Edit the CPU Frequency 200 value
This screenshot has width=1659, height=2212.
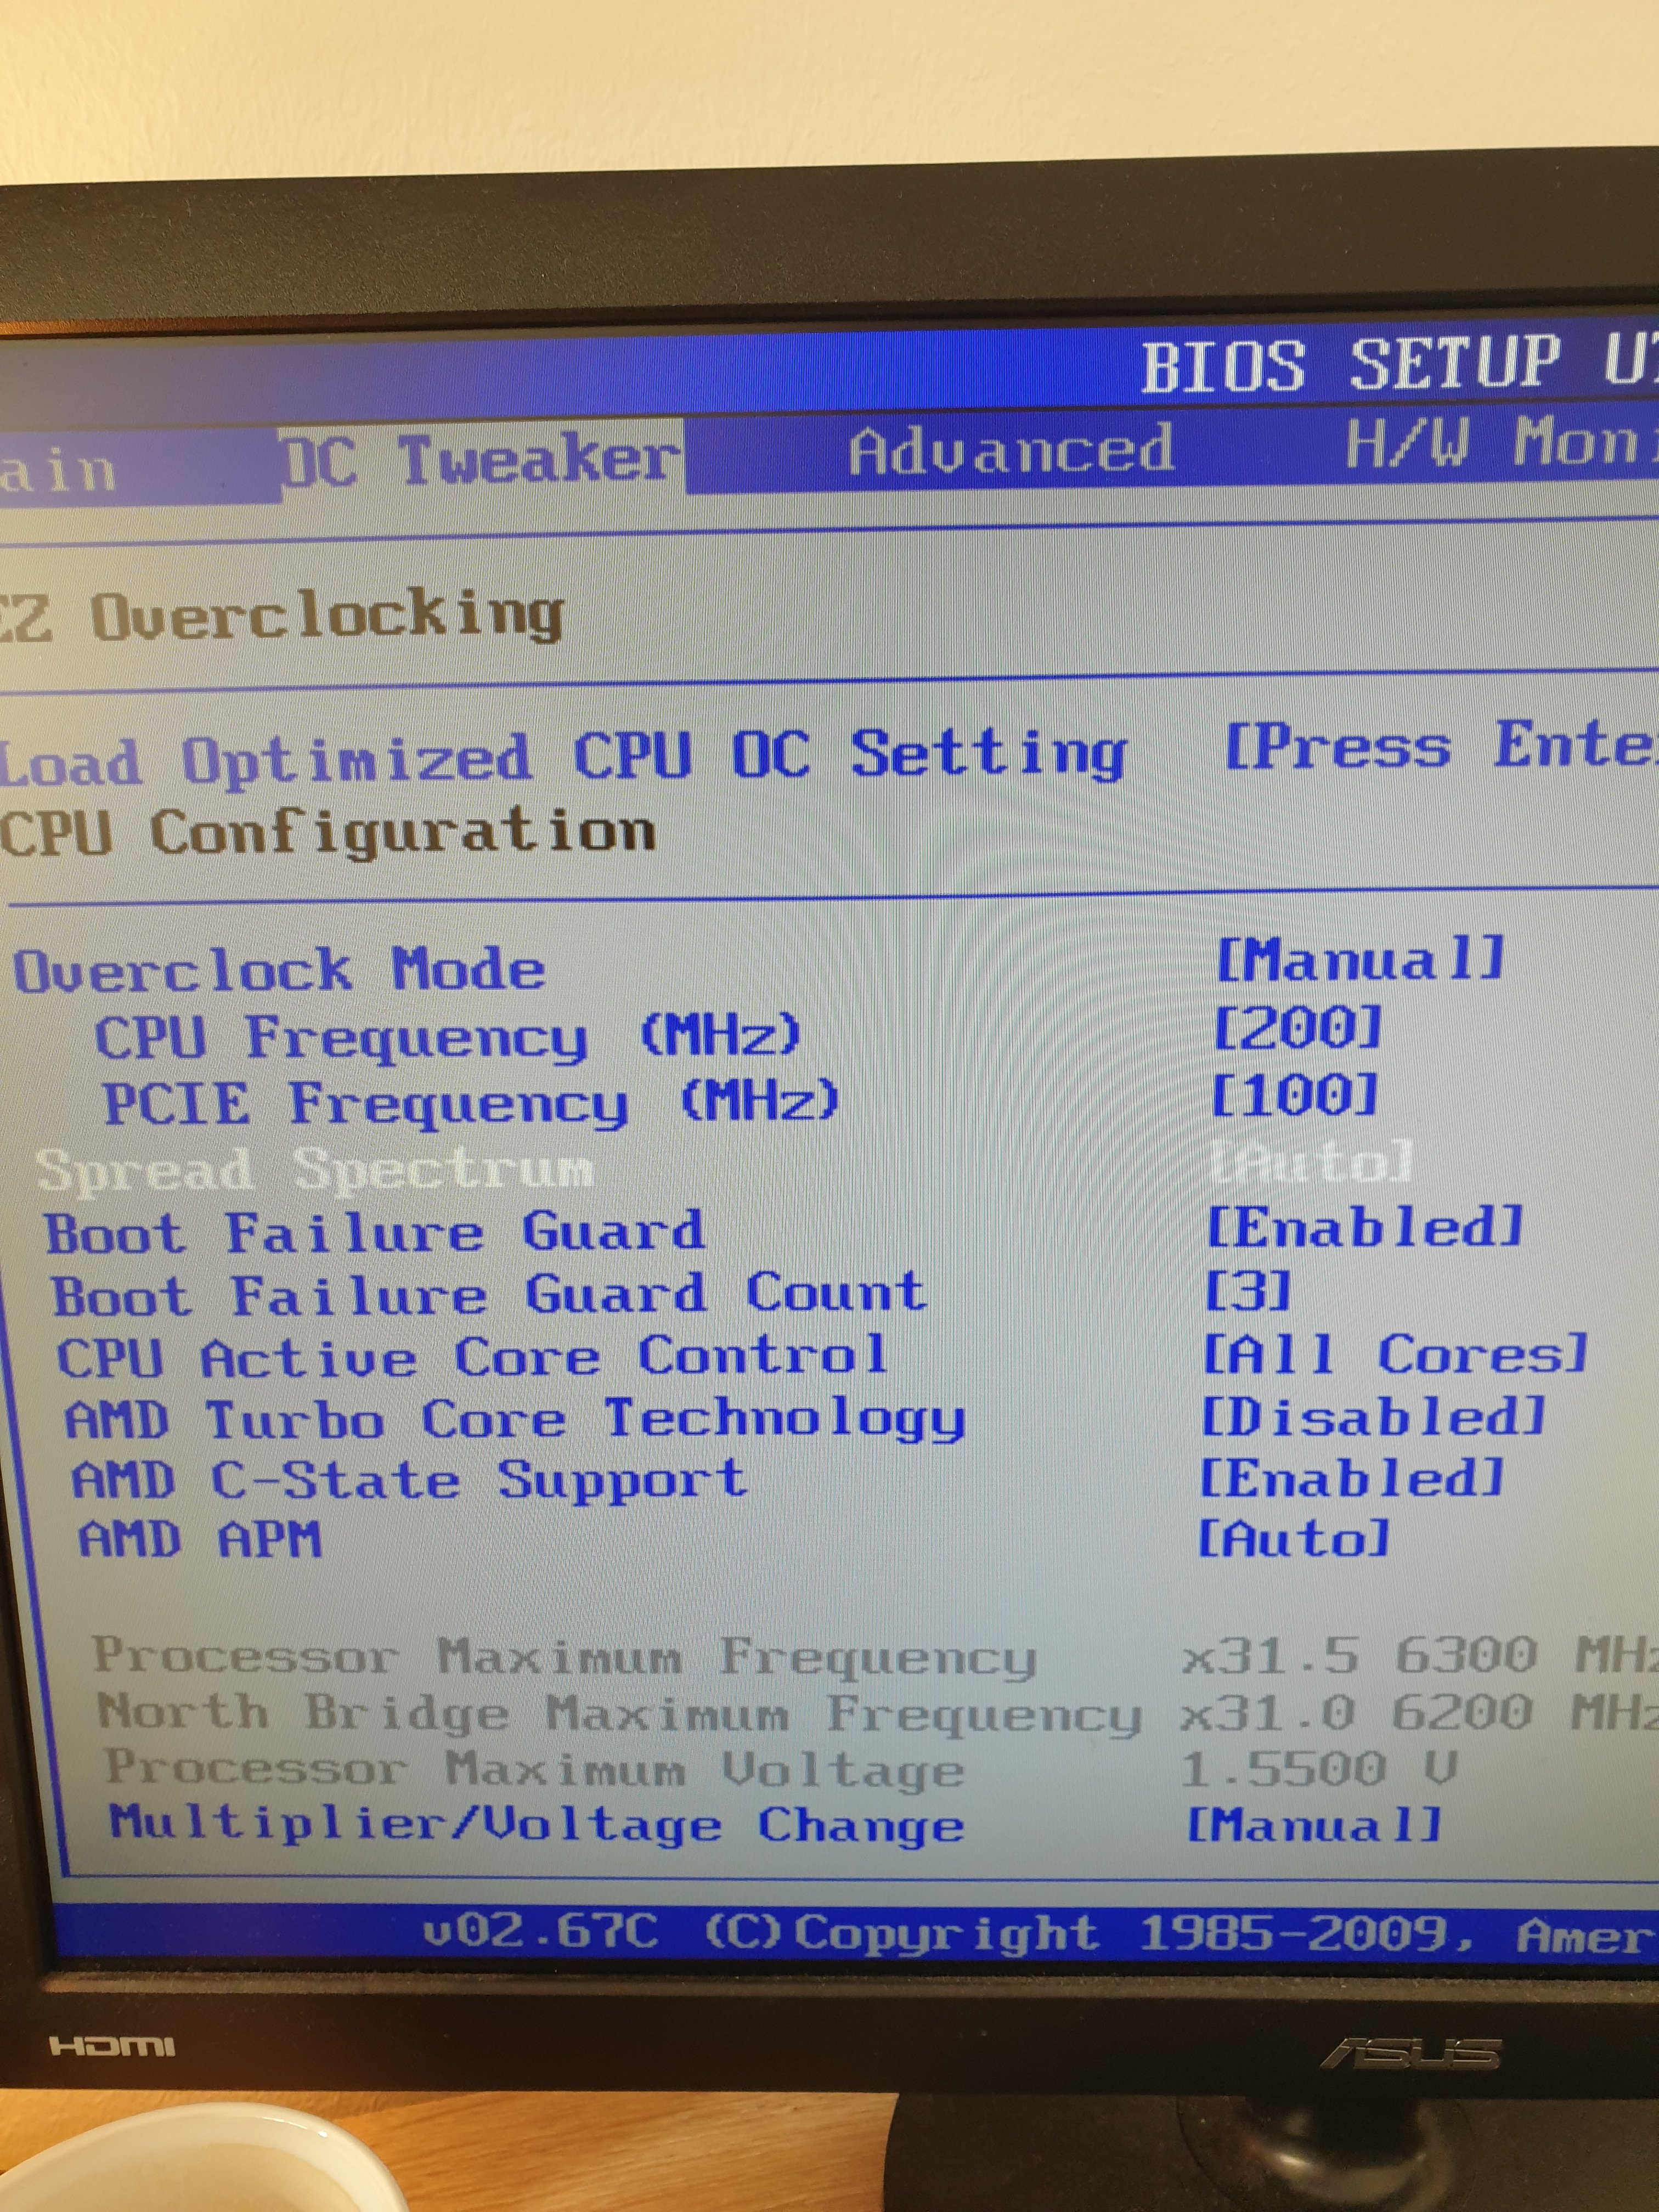(1297, 1028)
